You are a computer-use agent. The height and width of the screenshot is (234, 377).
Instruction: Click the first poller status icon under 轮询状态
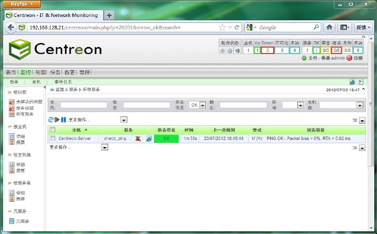(222, 50)
